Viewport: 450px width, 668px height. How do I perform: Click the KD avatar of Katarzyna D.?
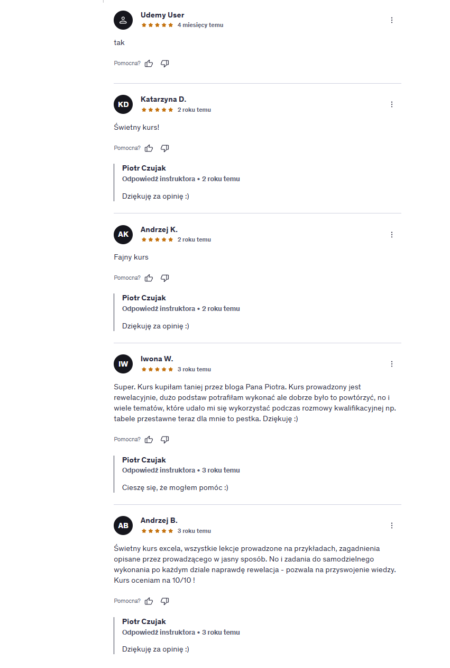pos(123,104)
